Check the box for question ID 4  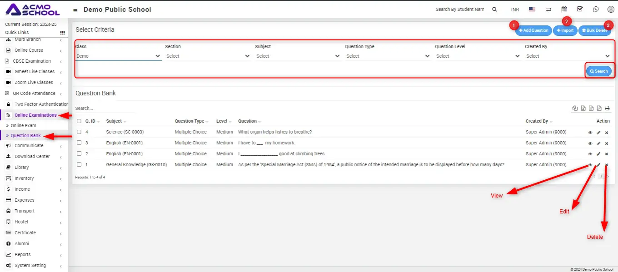(79, 132)
